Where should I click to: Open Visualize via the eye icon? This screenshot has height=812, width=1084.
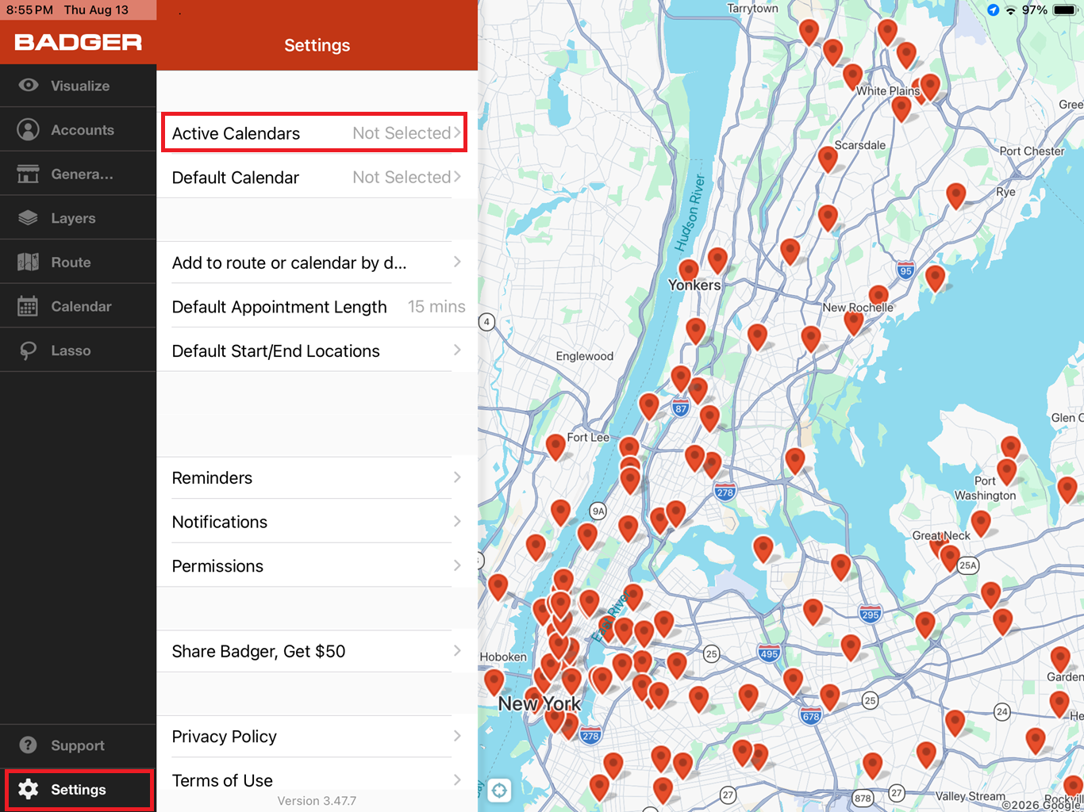(x=29, y=86)
